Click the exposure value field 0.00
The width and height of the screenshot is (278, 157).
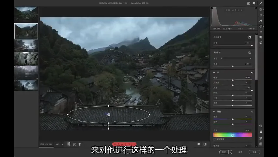[x=248, y=78]
